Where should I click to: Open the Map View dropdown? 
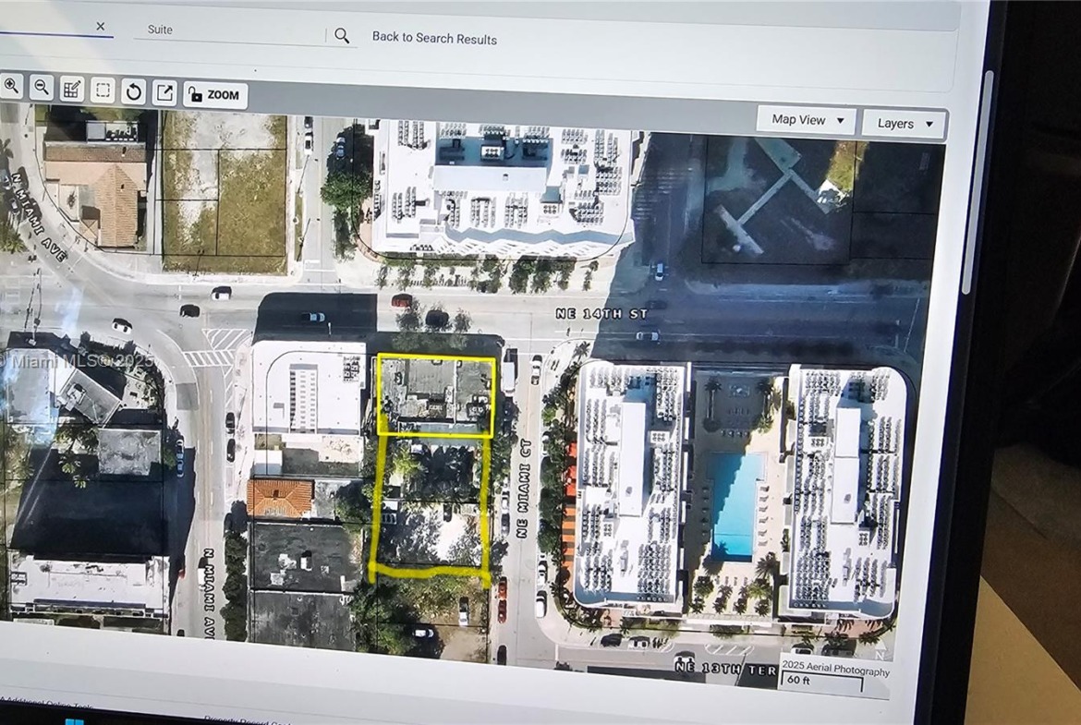tap(807, 120)
